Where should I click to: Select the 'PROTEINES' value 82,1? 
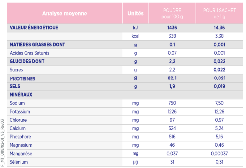(x=172, y=78)
